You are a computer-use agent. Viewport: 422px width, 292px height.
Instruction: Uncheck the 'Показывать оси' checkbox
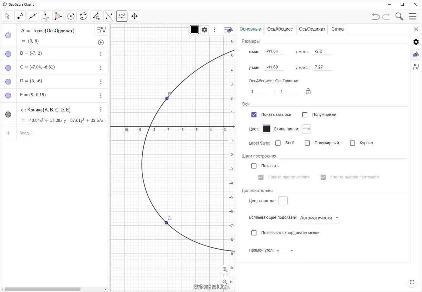(x=254, y=115)
